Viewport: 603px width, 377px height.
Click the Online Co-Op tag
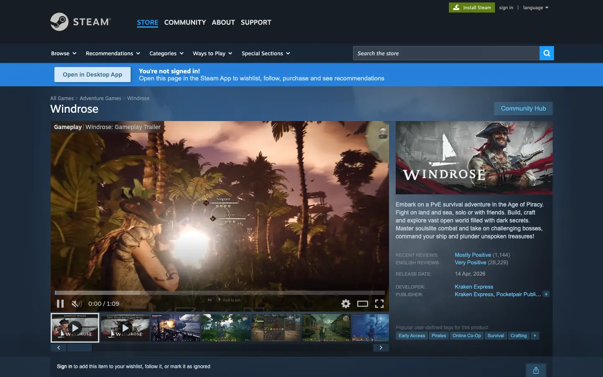click(467, 336)
